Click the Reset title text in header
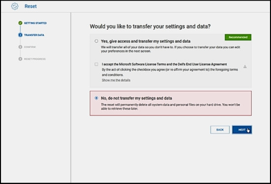 pos(31,6)
